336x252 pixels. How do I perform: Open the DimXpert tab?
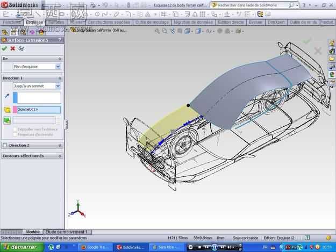(276, 22)
